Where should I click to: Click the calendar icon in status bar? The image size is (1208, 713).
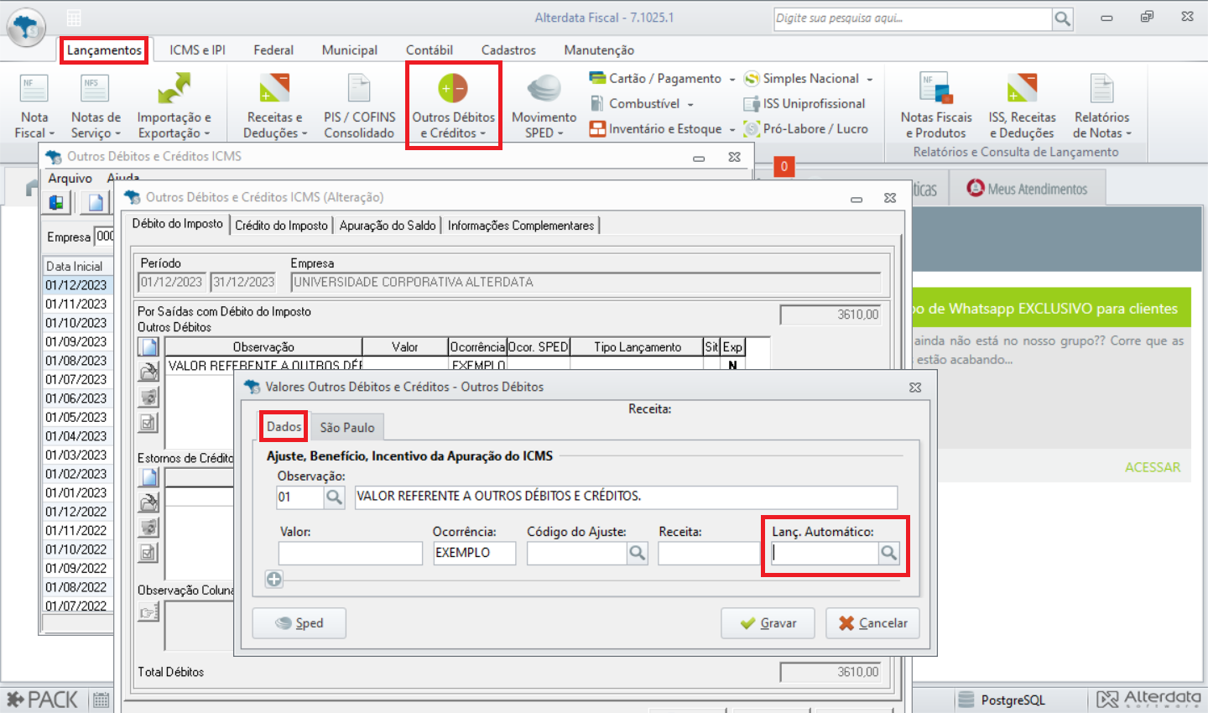point(102,700)
